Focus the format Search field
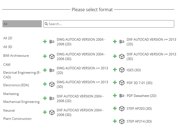The height and width of the screenshot is (131, 180). pos(109,24)
